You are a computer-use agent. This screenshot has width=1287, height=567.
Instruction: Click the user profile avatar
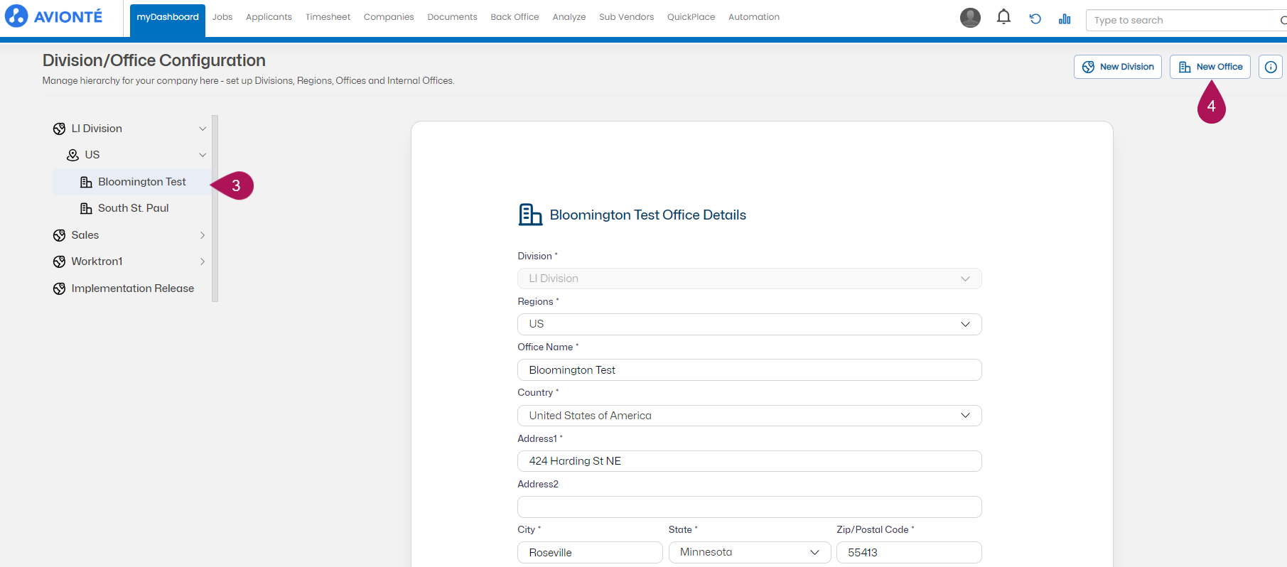970,18
